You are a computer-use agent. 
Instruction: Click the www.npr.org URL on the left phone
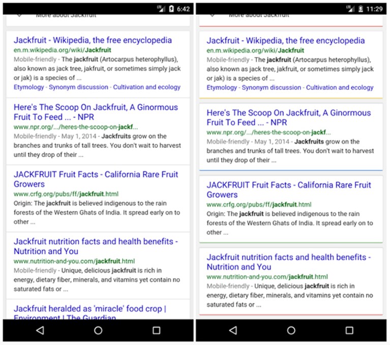pos(76,127)
